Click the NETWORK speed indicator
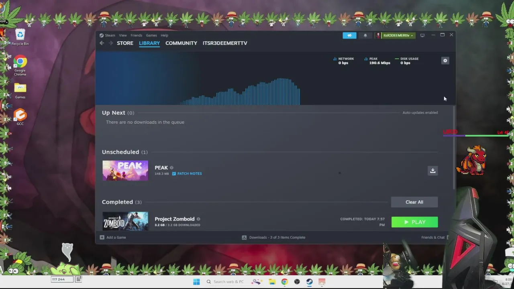The height and width of the screenshot is (289, 514). click(x=344, y=61)
